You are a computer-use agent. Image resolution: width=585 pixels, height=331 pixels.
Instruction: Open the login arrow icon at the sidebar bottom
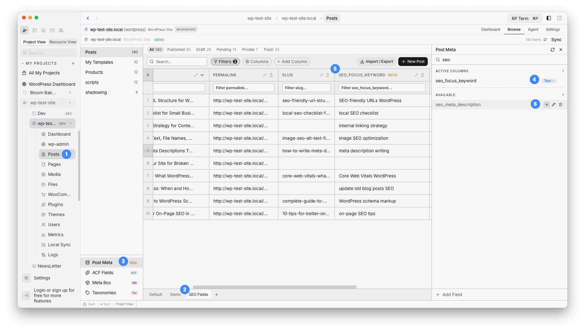(x=26, y=296)
